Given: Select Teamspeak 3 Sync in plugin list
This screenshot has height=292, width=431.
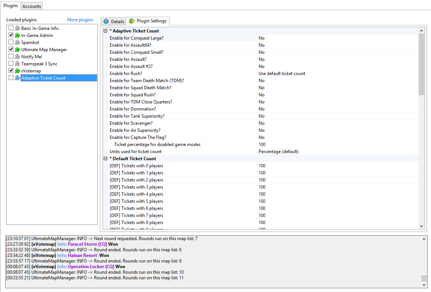Looking at the screenshot, I should [39, 64].
